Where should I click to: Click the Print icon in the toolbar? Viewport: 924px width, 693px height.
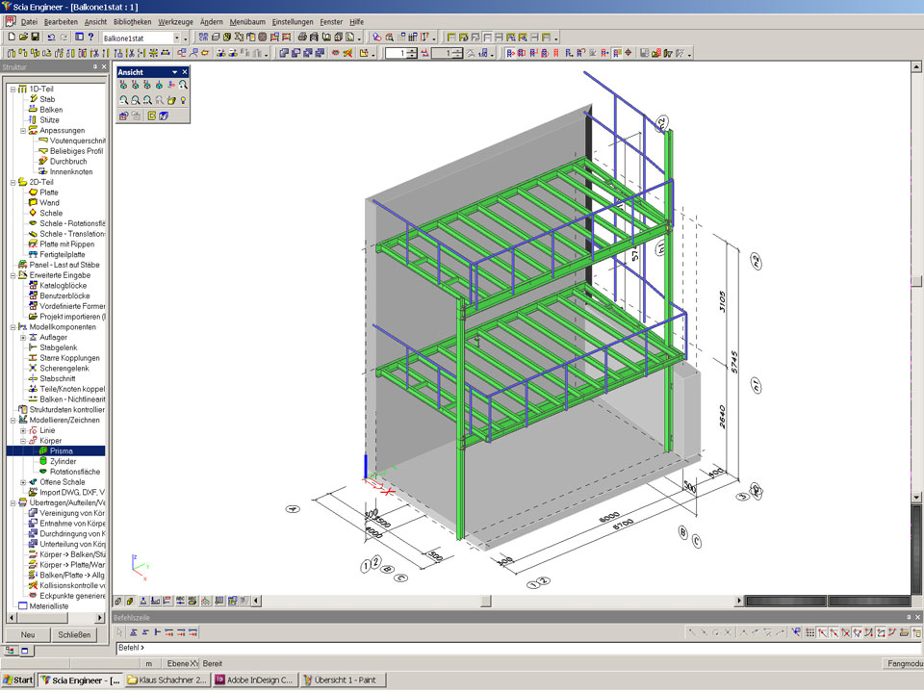point(301,37)
